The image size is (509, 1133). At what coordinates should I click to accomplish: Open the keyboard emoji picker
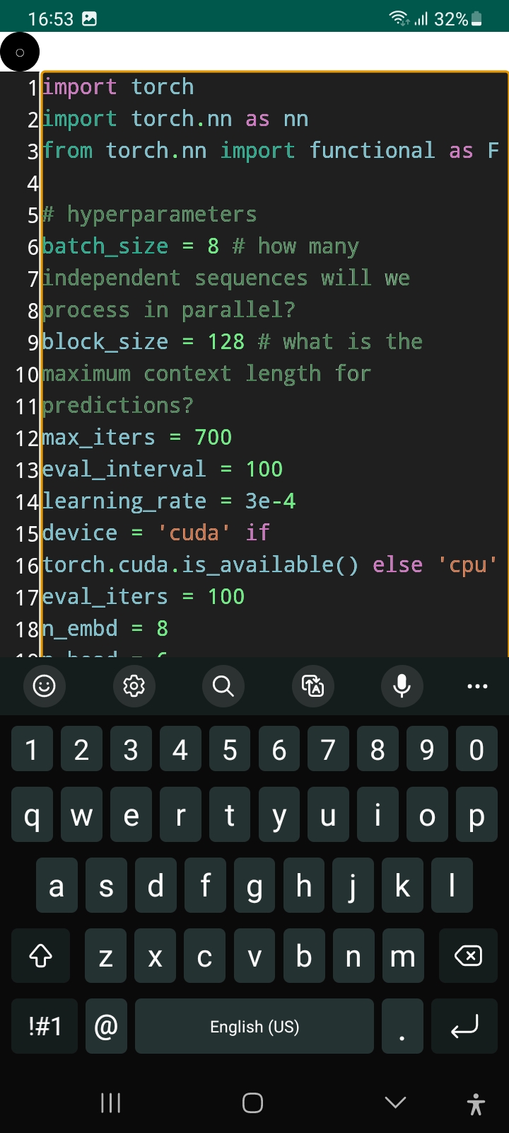click(45, 685)
